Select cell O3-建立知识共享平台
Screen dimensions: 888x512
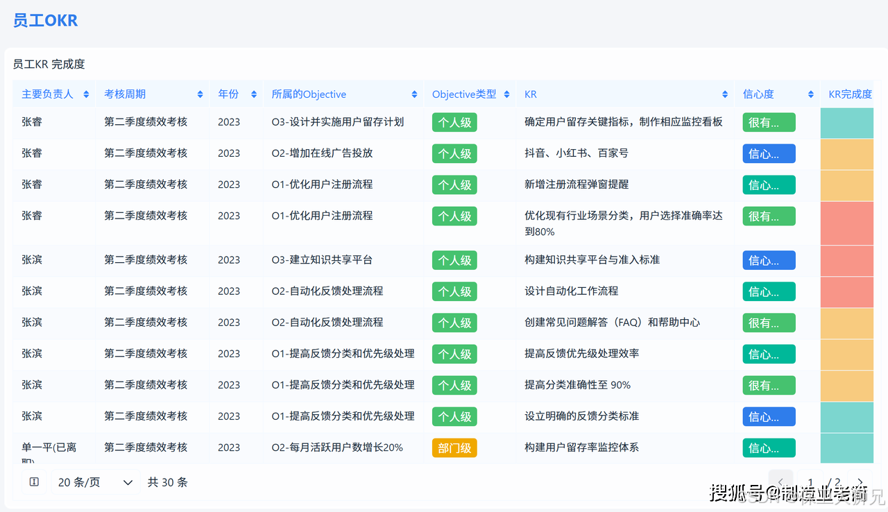322,259
